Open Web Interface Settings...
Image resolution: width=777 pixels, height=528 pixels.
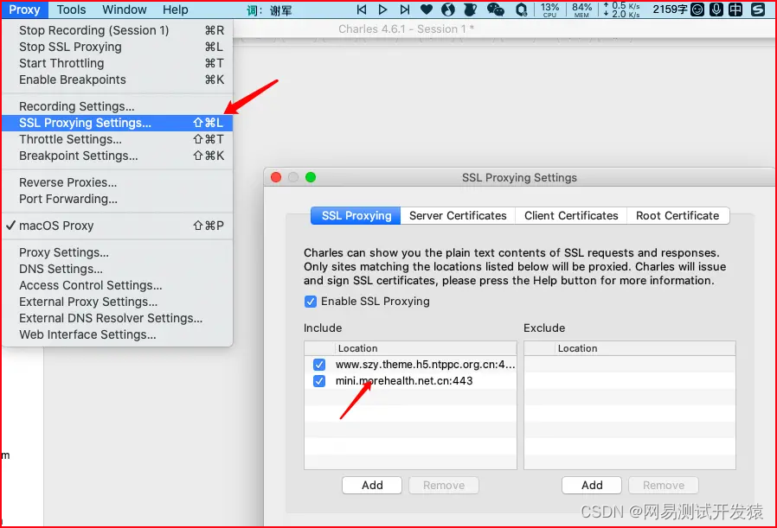click(x=117, y=334)
